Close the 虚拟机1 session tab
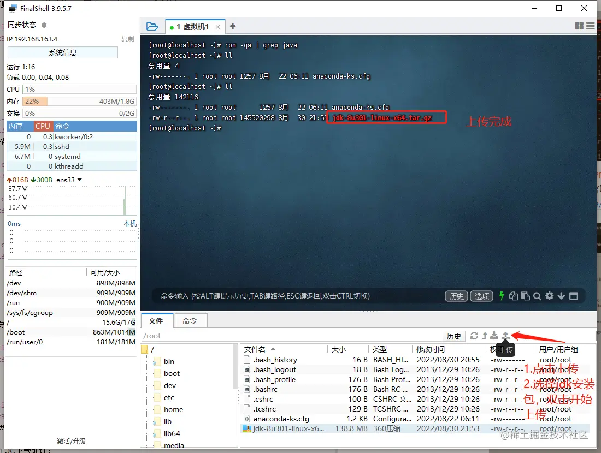The height and width of the screenshot is (453, 601). click(217, 27)
